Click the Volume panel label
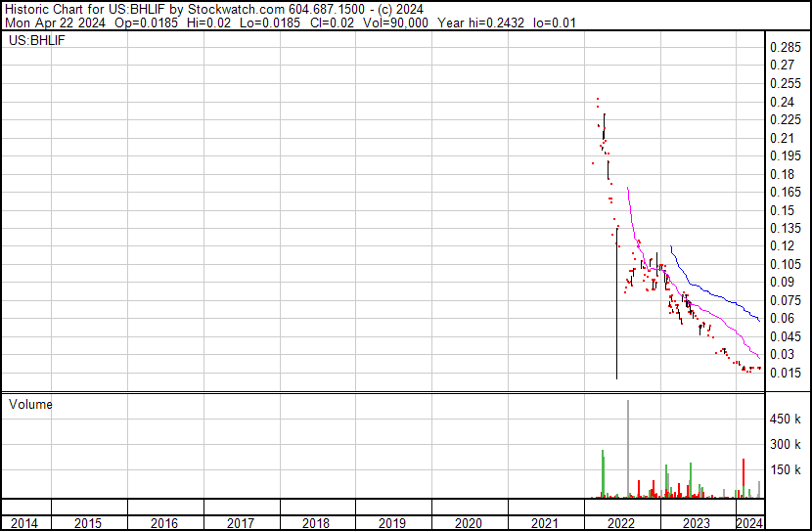812x531 pixels. [x=30, y=404]
